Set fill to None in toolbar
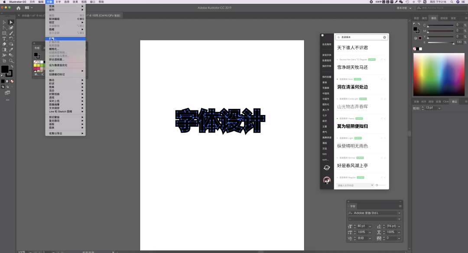The width and height of the screenshot is (468, 253). [12, 81]
